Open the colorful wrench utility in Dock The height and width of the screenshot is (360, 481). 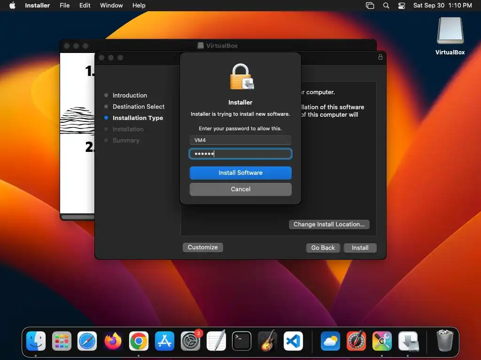tap(382, 341)
